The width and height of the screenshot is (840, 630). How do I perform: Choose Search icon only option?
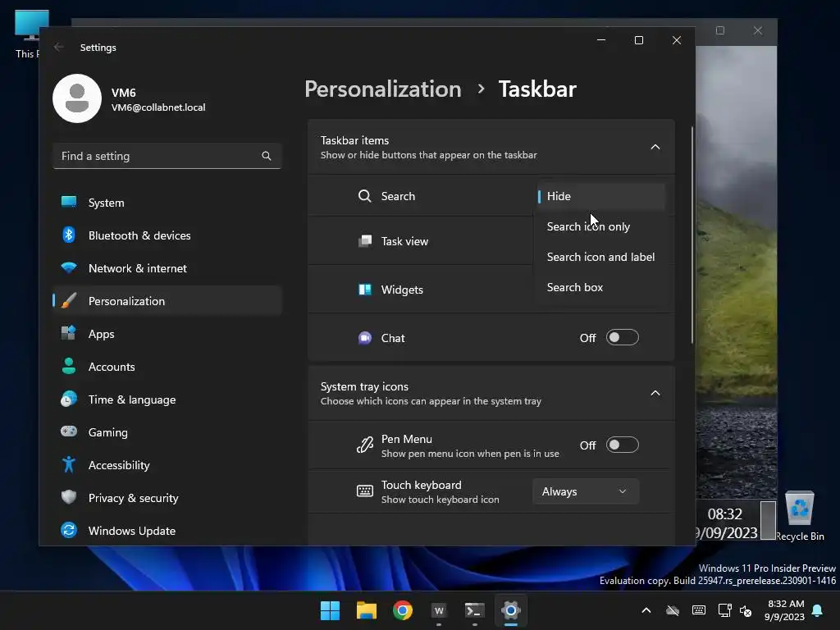[x=601, y=226]
